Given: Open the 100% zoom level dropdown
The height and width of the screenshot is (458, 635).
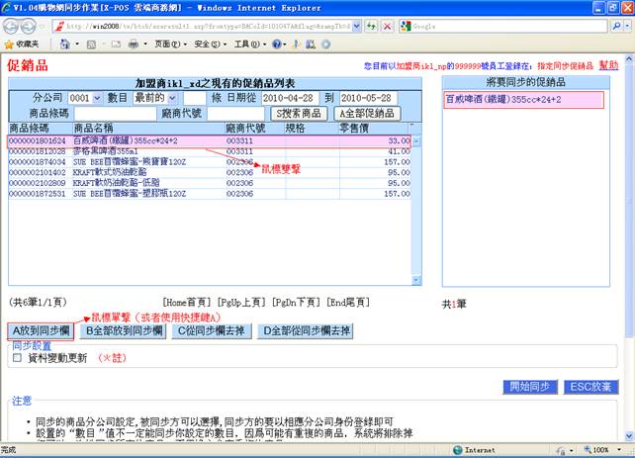Looking at the screenshot, I should point(621,450).
